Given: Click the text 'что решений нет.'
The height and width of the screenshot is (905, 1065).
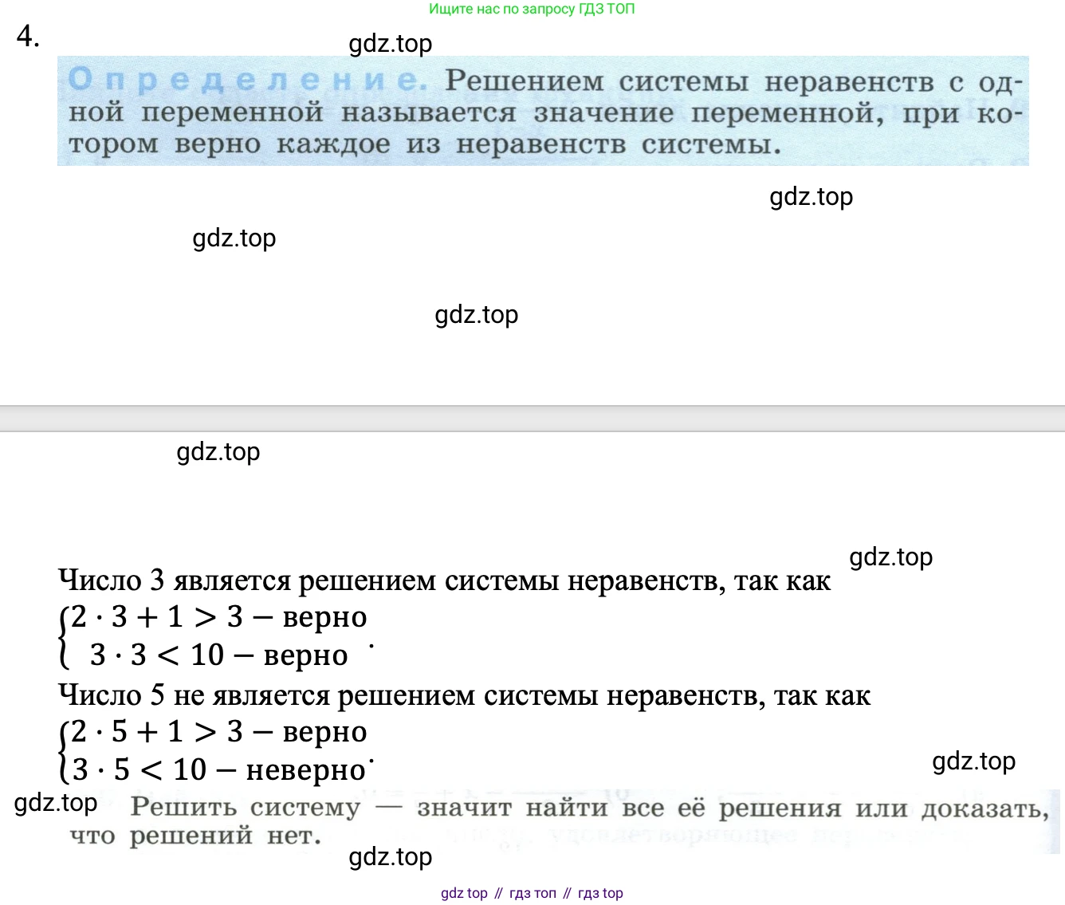Looking at the screenshot, I should 195,836.
